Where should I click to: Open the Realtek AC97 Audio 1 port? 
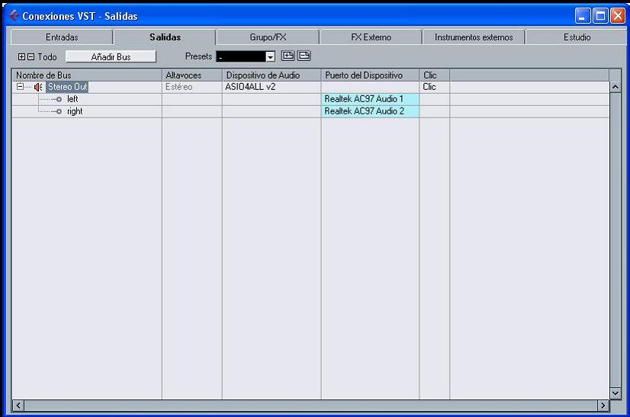click(370, 99)
